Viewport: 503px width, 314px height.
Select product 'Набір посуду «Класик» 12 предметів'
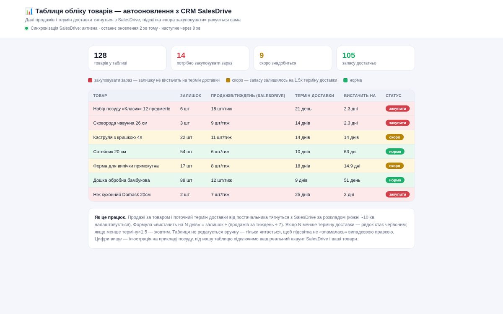point(132,108)
